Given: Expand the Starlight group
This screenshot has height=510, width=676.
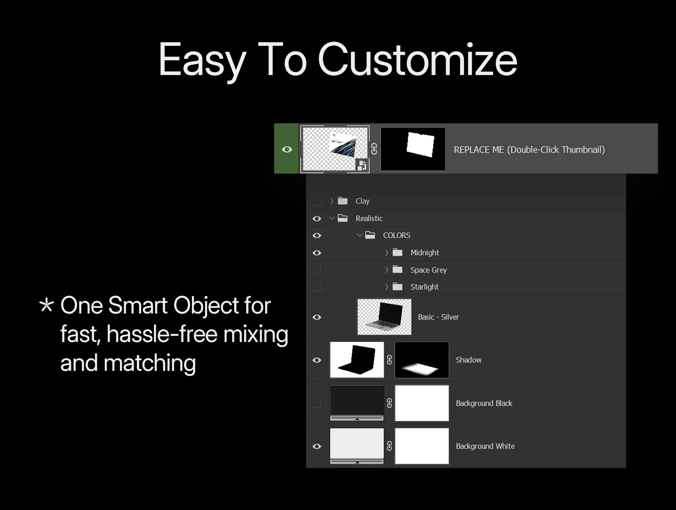Looking at the screenshot, I should click(x=386, y=287).
